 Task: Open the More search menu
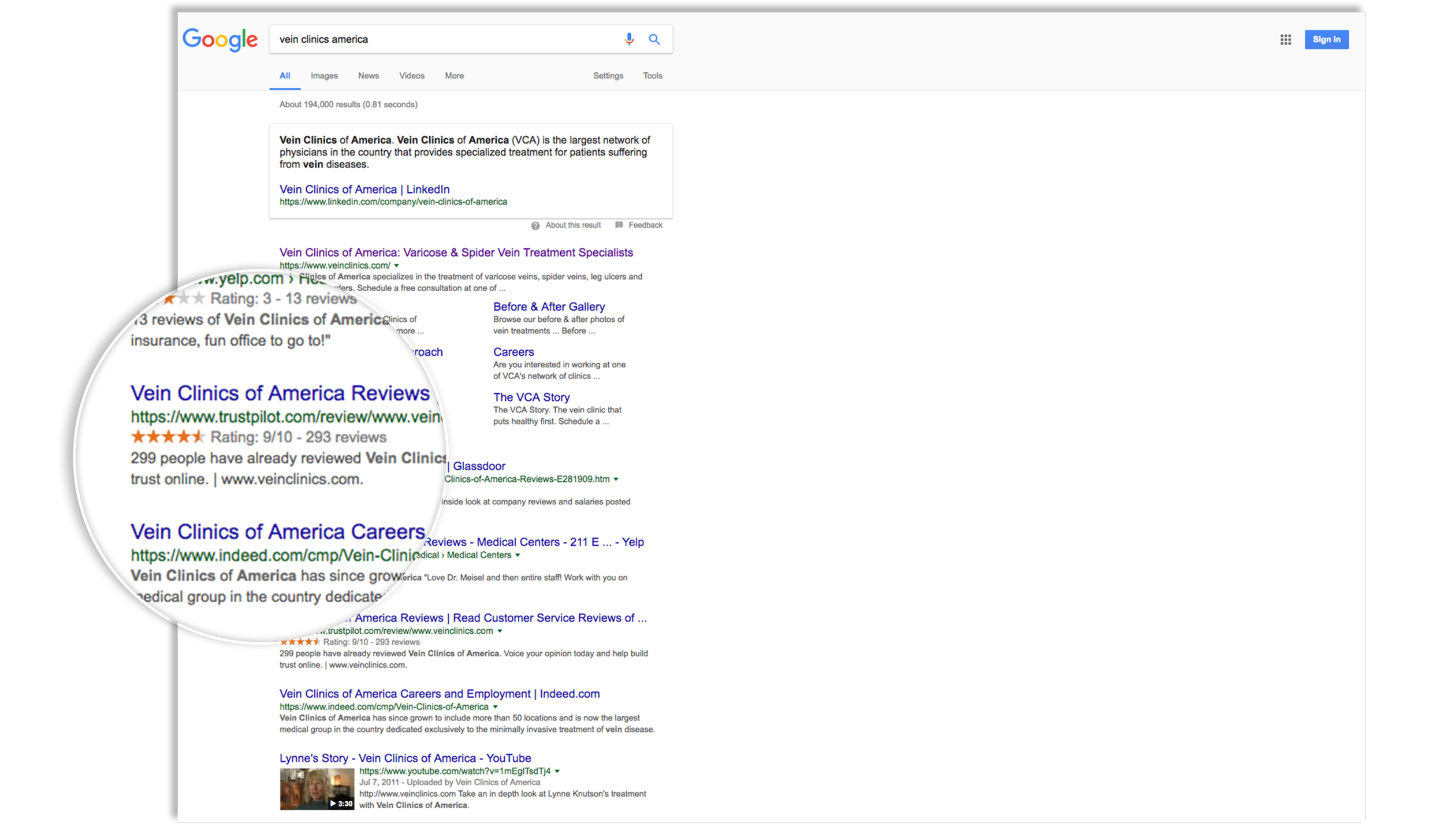(454, 76)
